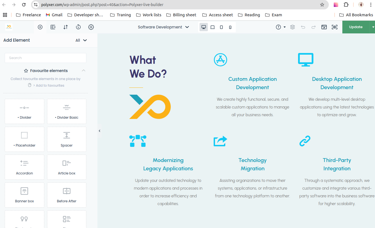Open the All elements filter dropdown
The height and width of the screenshot is (228, 375).
point(81,40)
